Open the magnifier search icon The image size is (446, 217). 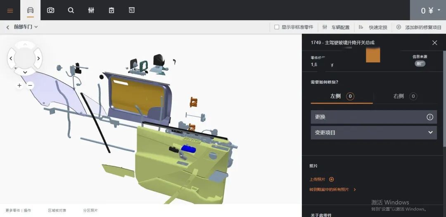(x=71, y=10)
